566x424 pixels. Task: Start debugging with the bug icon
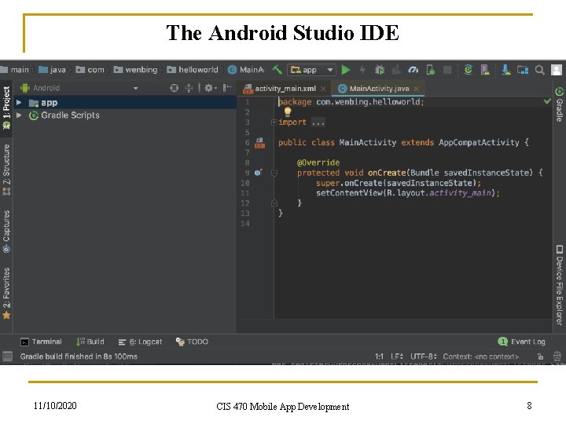380,70
